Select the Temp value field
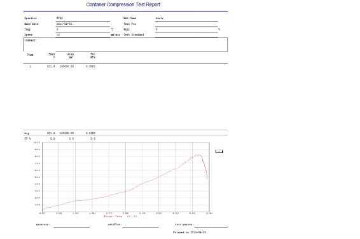 click(x=83, y=29)
